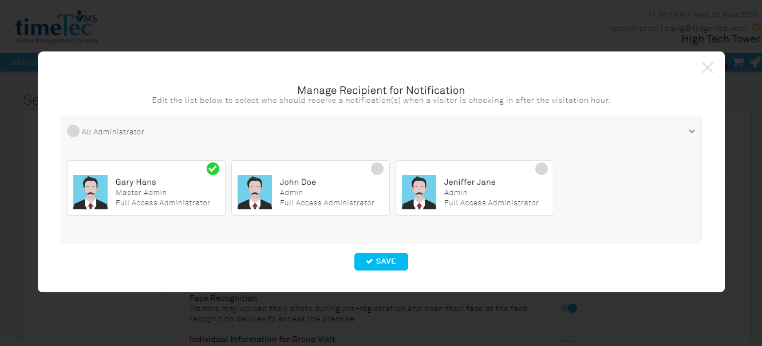The width and height of the screenshot is (762, 346).
Task: Select Jeniffer Jane profile avatar
Action: pyautogui.click(x=419, y=192)
